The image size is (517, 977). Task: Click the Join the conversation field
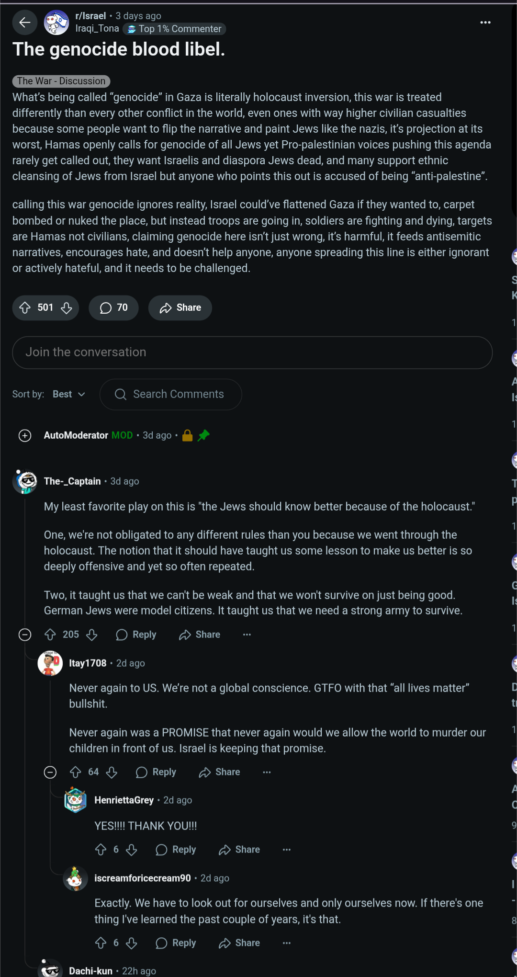click(x=252, y=352)
